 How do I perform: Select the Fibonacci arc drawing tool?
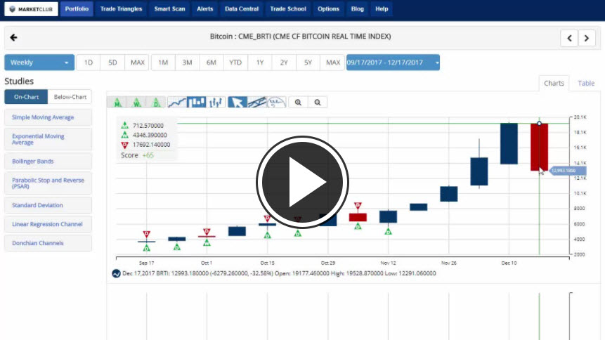tap(276, 103)
